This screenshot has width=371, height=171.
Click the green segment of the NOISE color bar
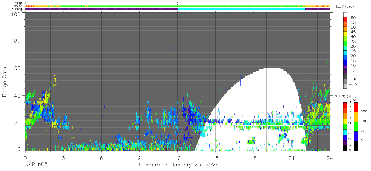tap(356, 126)
